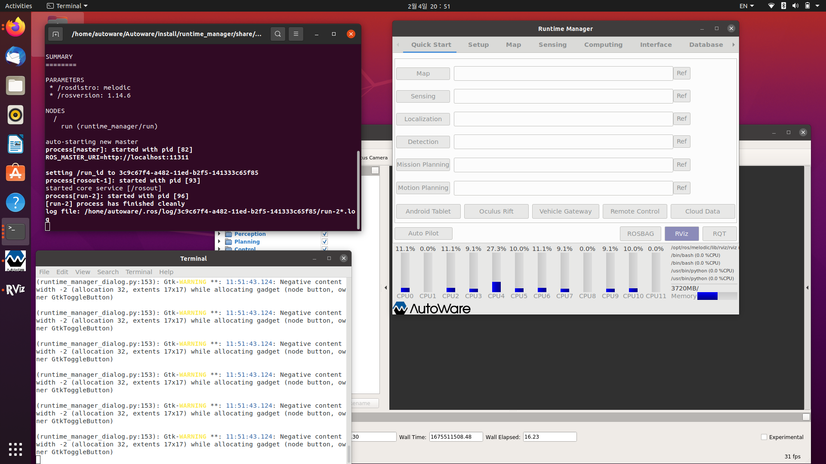Open the Terminal window's Search menu
Image resolution: width=826 pixels, height=464 pixels.
[x=108, y=272]
